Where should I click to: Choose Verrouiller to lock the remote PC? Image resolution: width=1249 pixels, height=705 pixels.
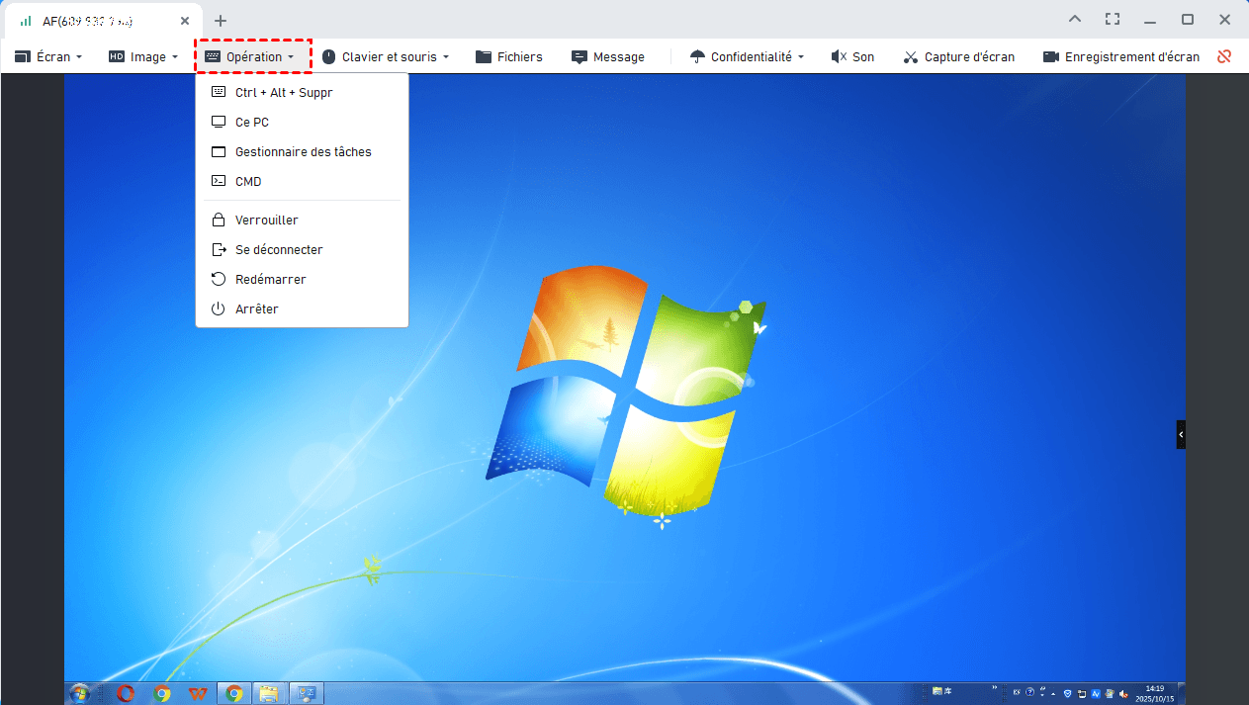pyautogui.click(x=266, y=220)
